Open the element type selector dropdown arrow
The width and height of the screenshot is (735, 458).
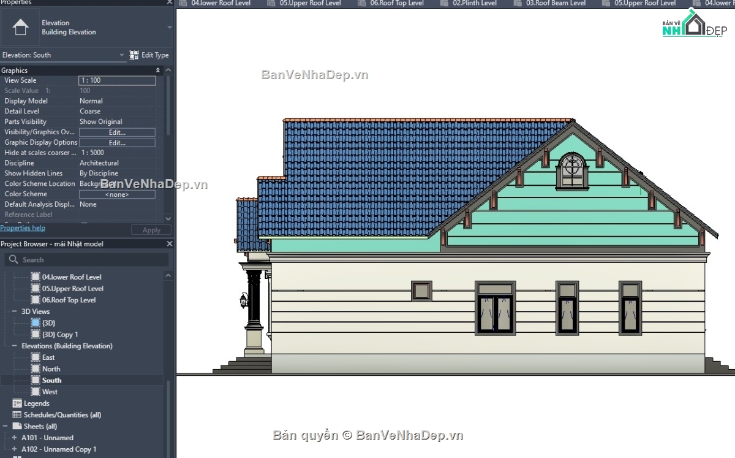pos(170,28)
